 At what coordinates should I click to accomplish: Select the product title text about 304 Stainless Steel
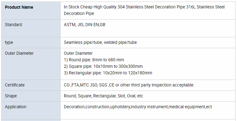tap(144, 10)
